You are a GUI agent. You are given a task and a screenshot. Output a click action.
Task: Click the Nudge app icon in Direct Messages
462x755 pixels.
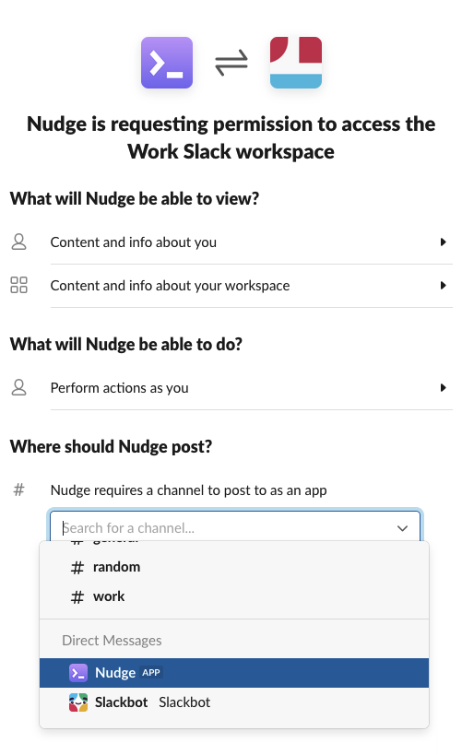click(x=78, y=673)
